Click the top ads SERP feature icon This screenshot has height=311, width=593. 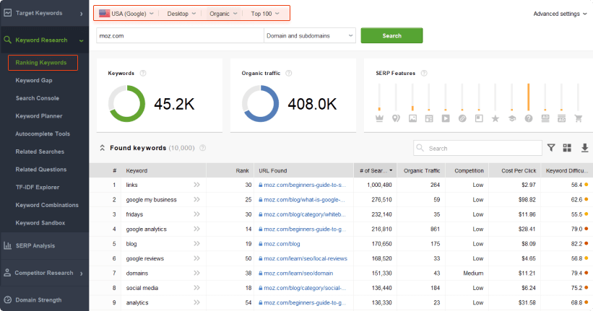pos(545,118)
